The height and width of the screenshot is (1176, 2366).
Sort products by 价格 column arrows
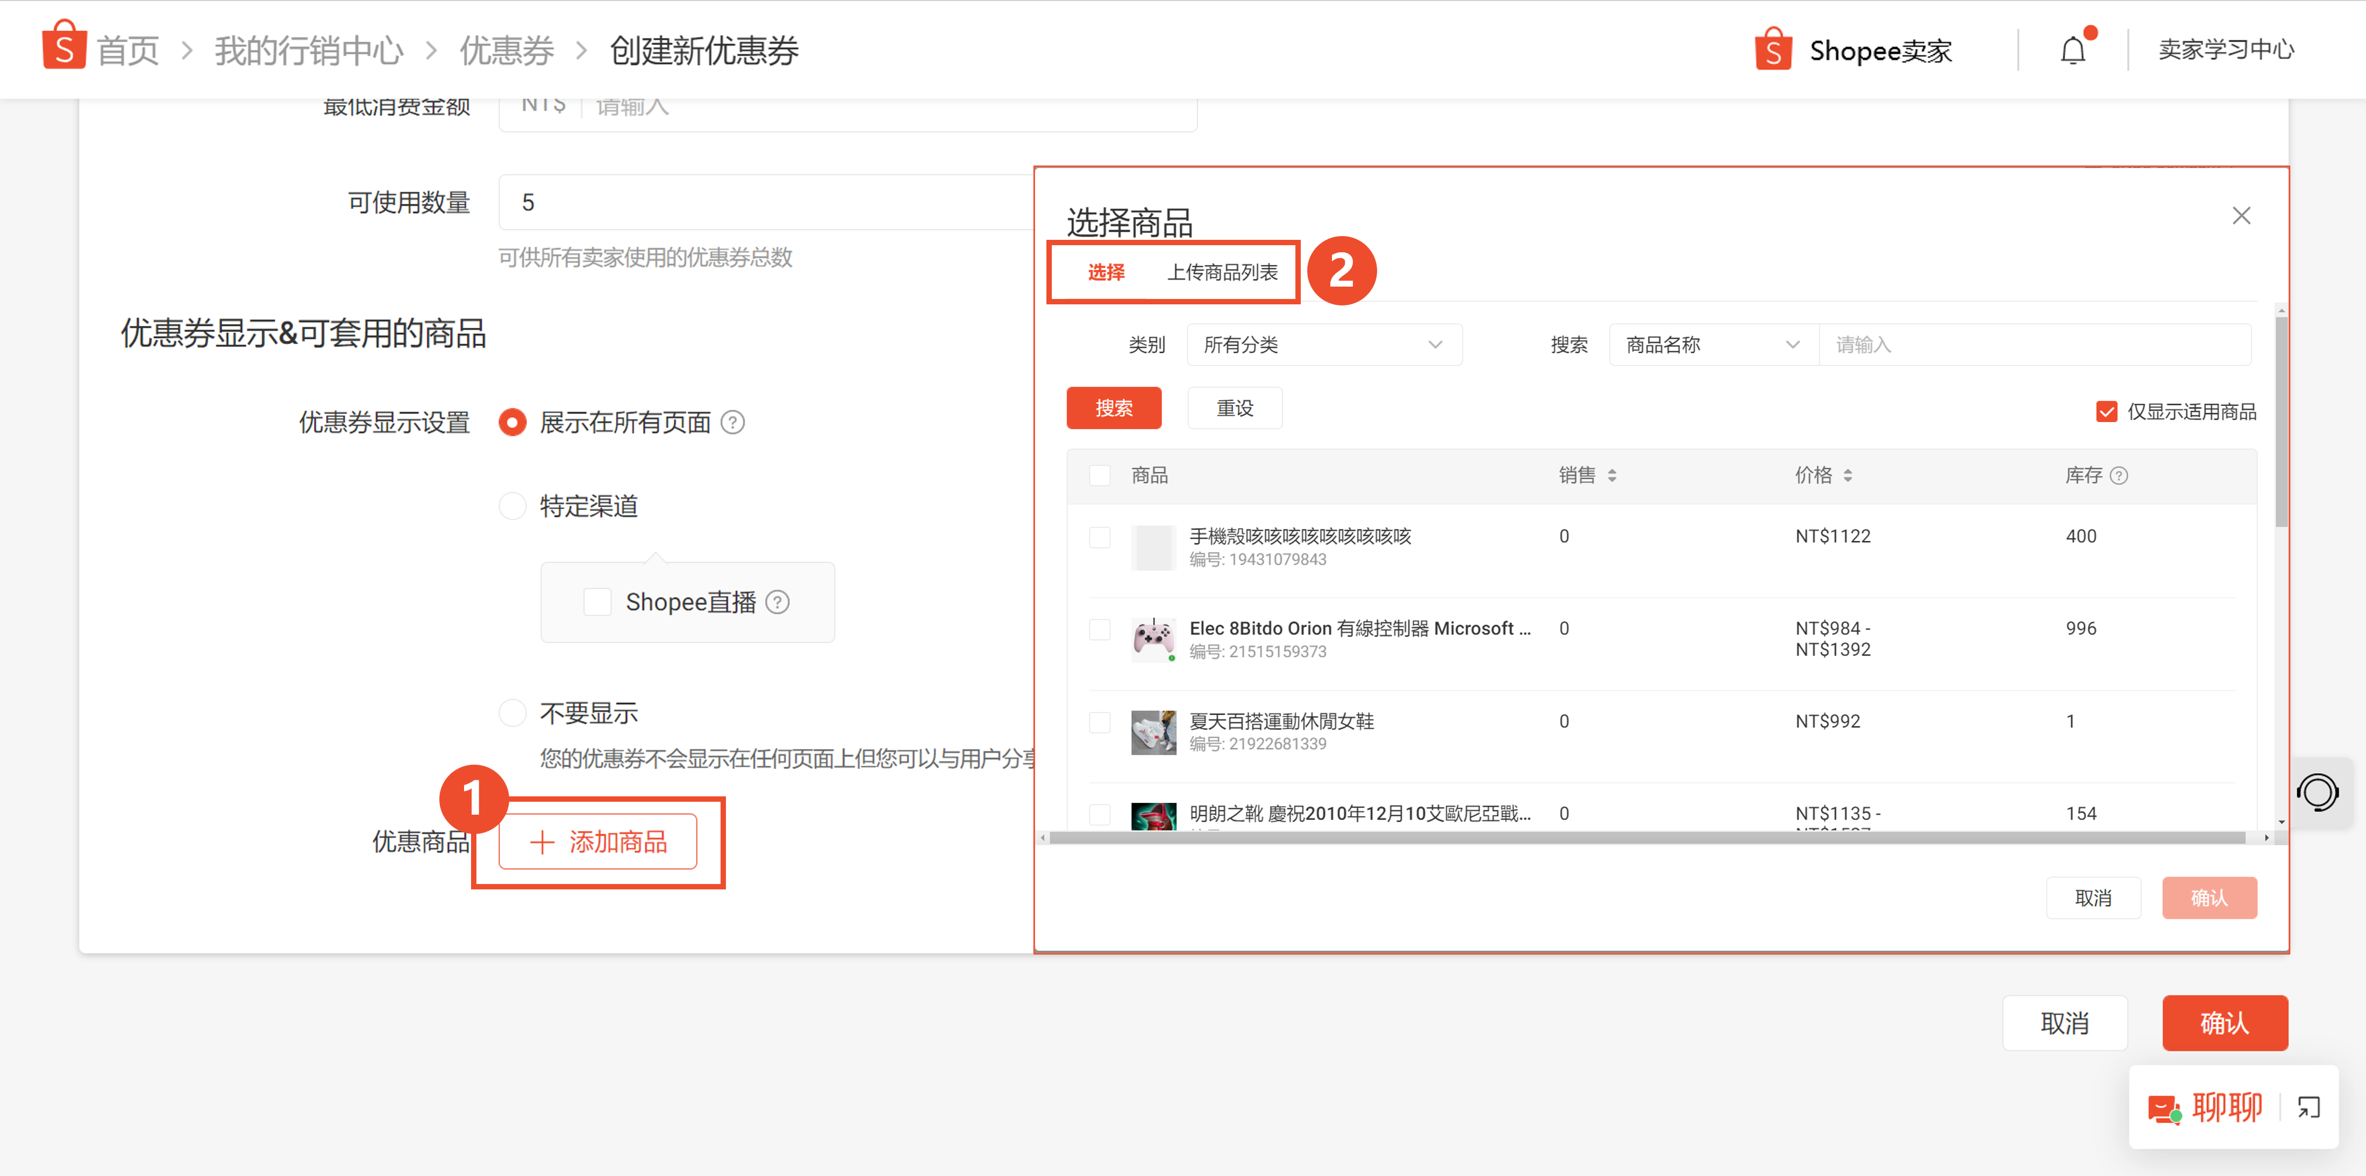1848,476
